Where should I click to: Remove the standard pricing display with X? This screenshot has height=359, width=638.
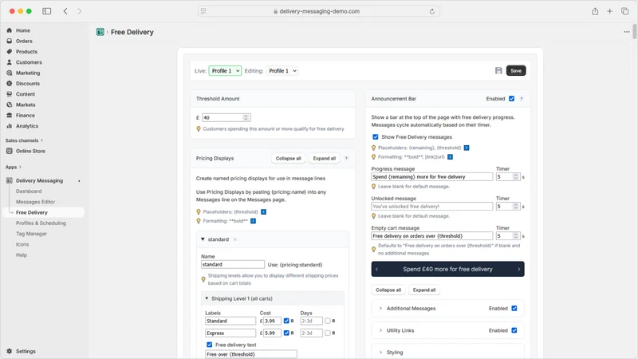(x=234, y=239)
